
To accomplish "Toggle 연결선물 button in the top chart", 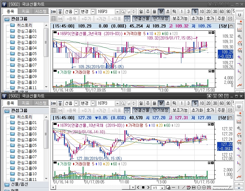I will tap(141, 19).
